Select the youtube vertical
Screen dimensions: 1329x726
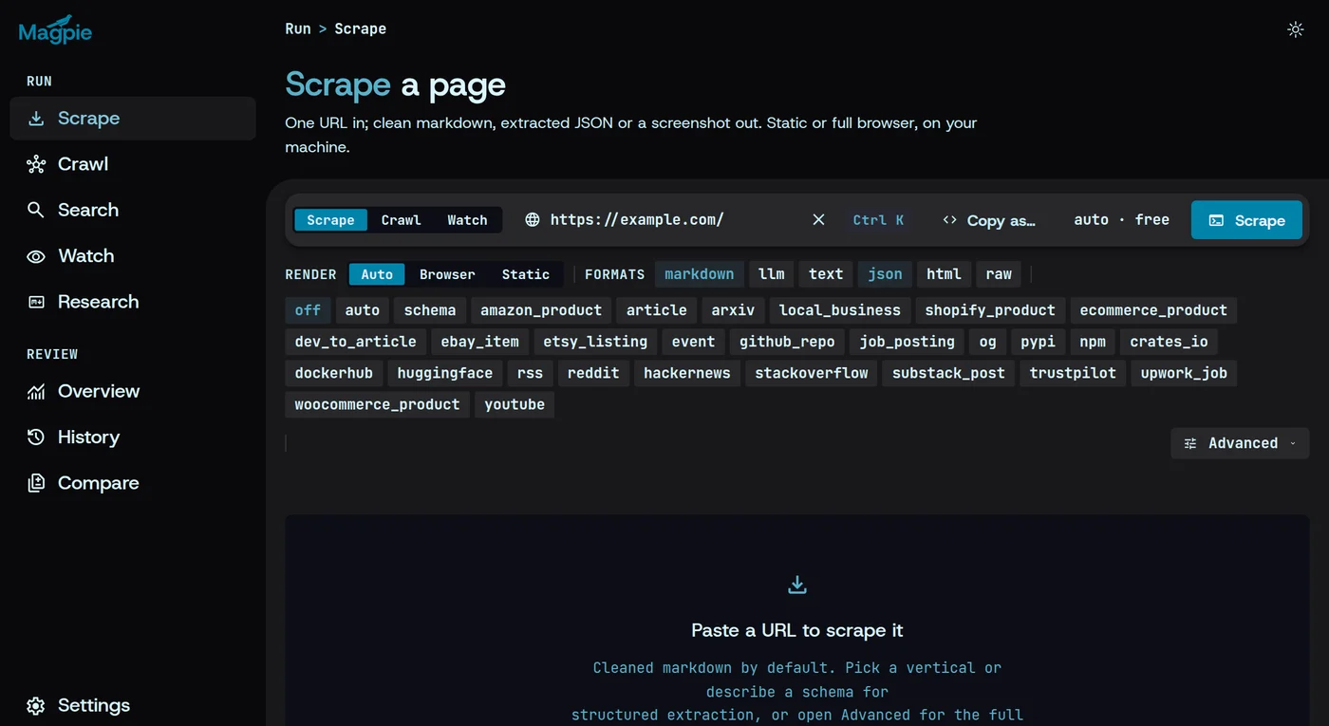[x=515, y=404]
